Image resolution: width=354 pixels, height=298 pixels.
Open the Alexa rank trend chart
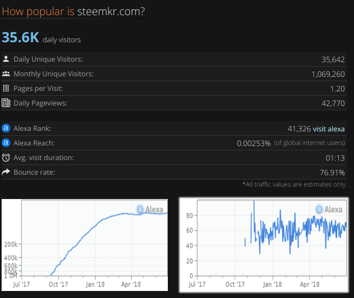click(85, 245)
